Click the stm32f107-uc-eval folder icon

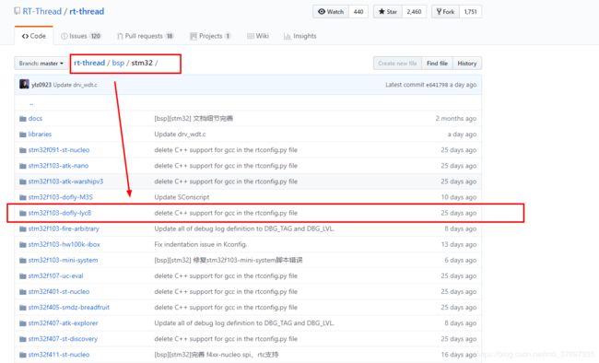click(x=23, y=275)
